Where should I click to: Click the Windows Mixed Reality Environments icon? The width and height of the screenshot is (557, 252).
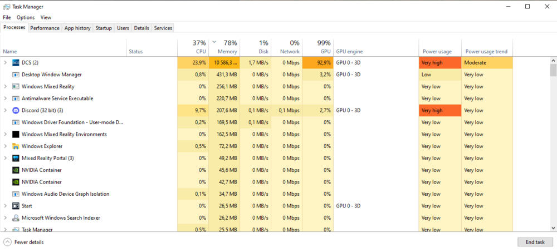[16, 134]
